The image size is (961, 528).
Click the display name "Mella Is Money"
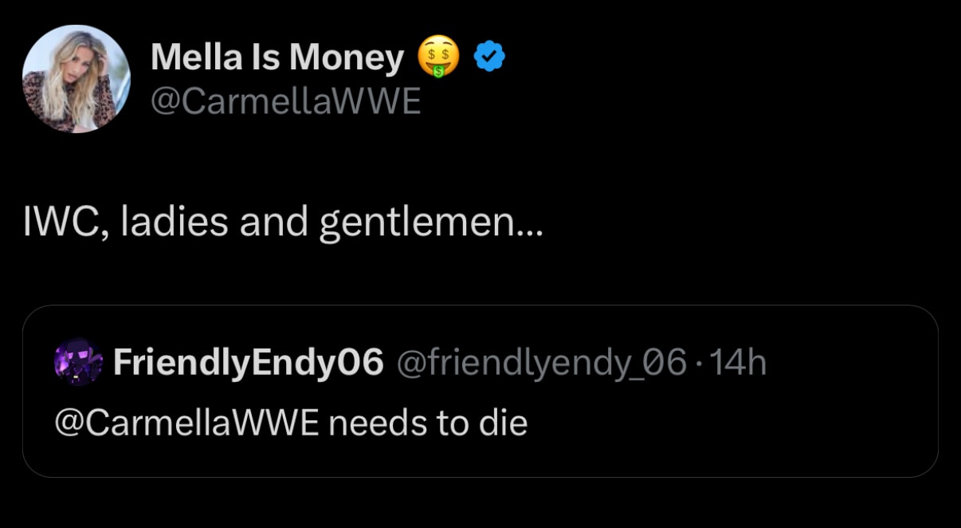pos(277,58)
